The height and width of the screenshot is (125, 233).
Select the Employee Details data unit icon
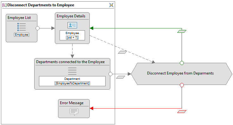72,25
